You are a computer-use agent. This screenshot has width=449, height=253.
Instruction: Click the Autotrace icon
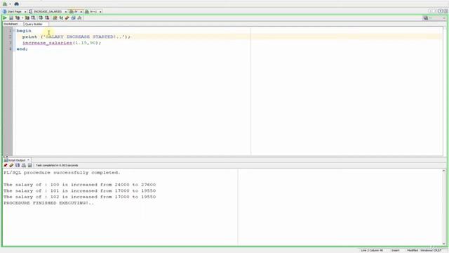[27, 18]
